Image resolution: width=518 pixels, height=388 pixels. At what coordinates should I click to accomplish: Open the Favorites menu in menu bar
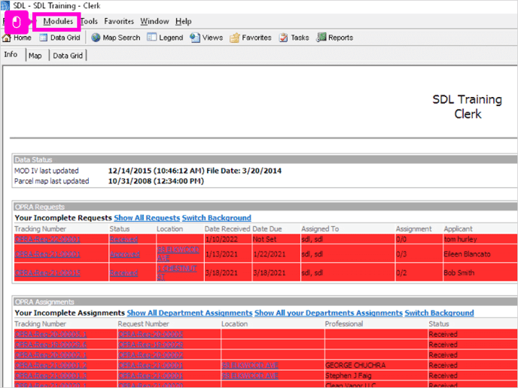point(119,22)
